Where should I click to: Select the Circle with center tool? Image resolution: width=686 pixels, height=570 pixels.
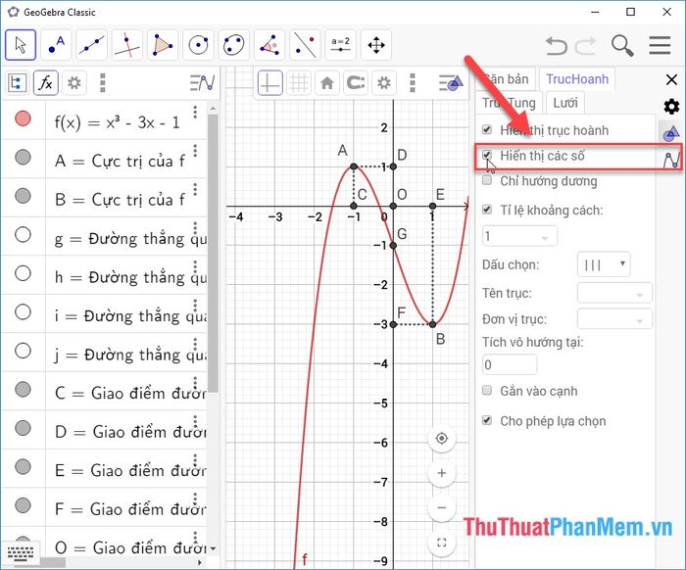pyautogui.click(x=198, y=45)
